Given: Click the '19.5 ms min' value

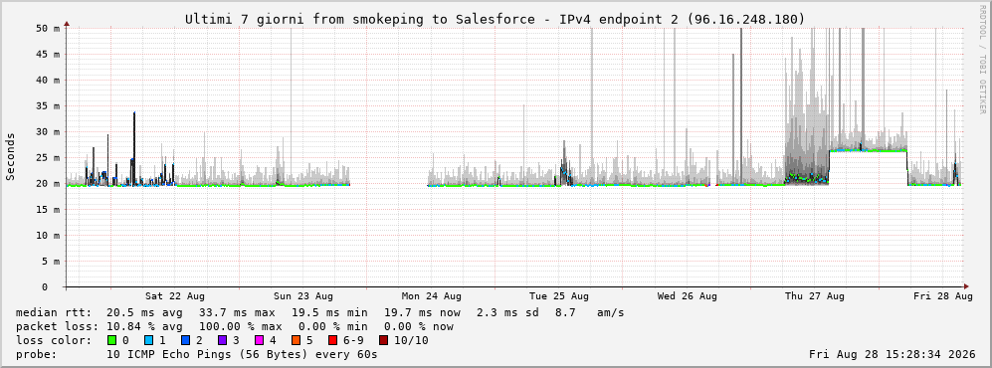Looking at the screenshot, I should pos(329,313).
